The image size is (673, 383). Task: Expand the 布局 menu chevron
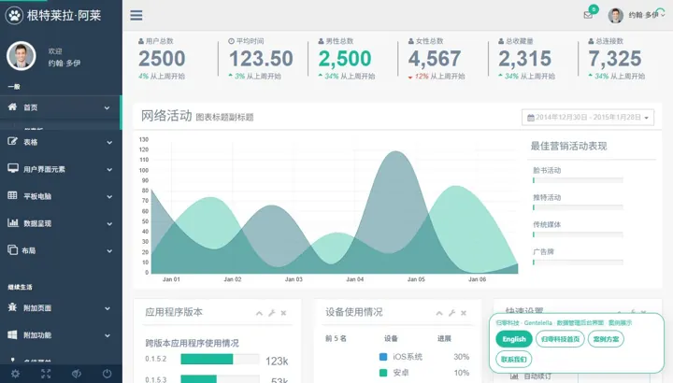pyautogui.click(x=109, y=251)
